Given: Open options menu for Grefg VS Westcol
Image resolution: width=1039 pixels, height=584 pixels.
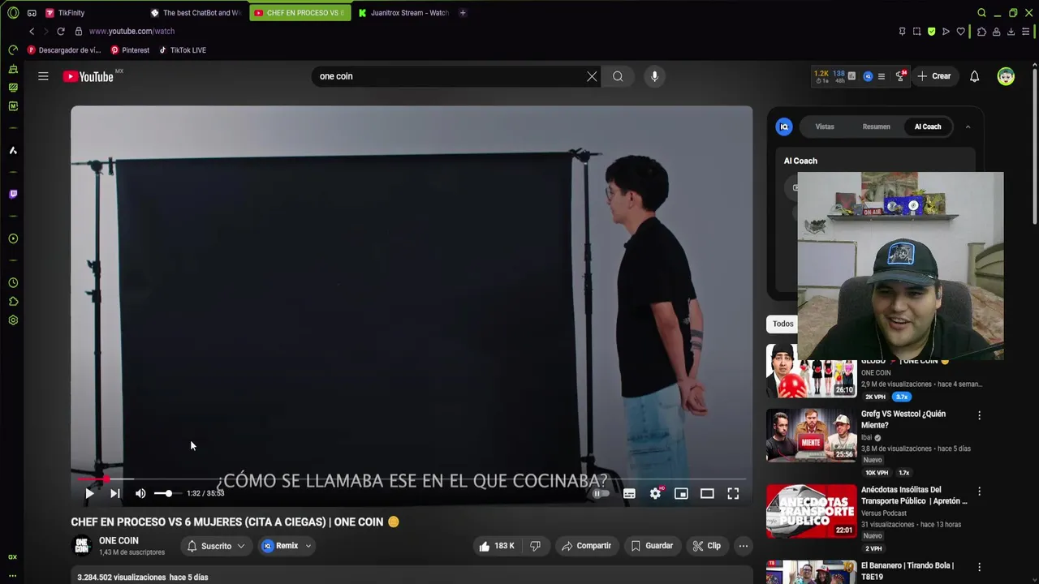Looking at the screenshot, I should (979, 415).
